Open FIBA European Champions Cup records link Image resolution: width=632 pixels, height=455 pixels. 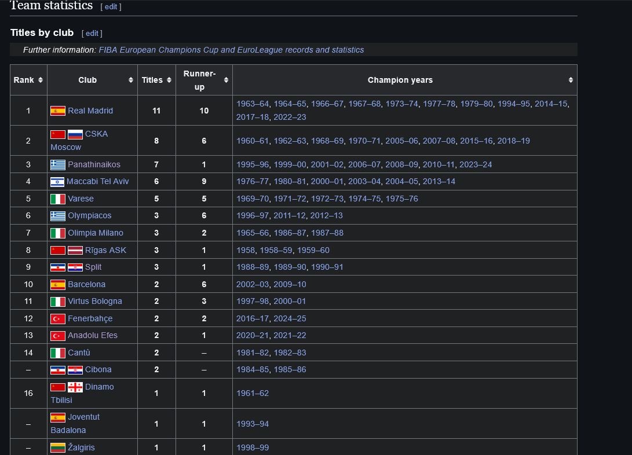coord(231,50)
